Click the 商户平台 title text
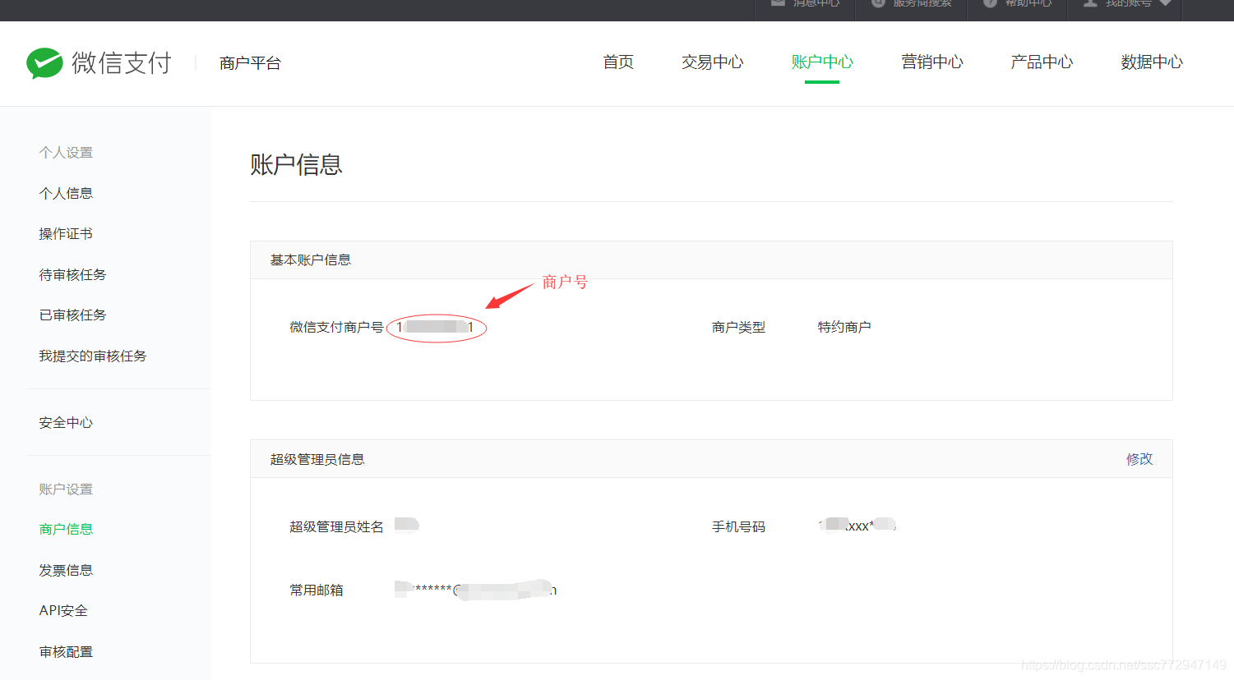 (250, 63)
